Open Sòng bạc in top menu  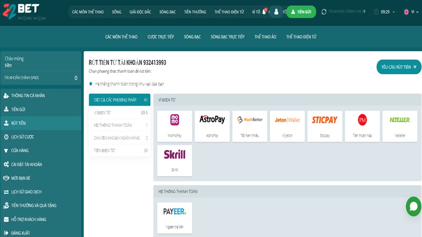167,12
